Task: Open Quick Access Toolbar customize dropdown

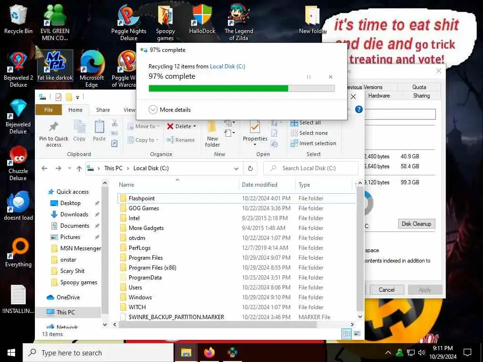Action: [78, 97]
